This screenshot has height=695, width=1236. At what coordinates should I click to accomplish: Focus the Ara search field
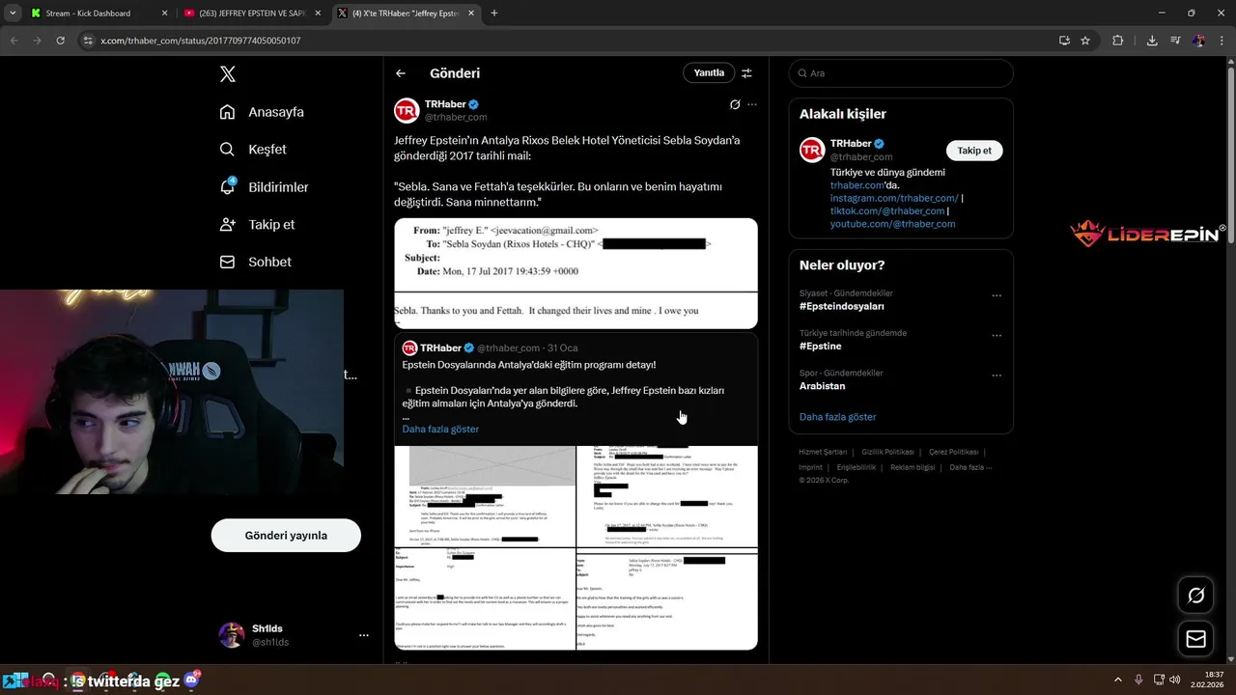pyautogui.click(x=901, y=73)
